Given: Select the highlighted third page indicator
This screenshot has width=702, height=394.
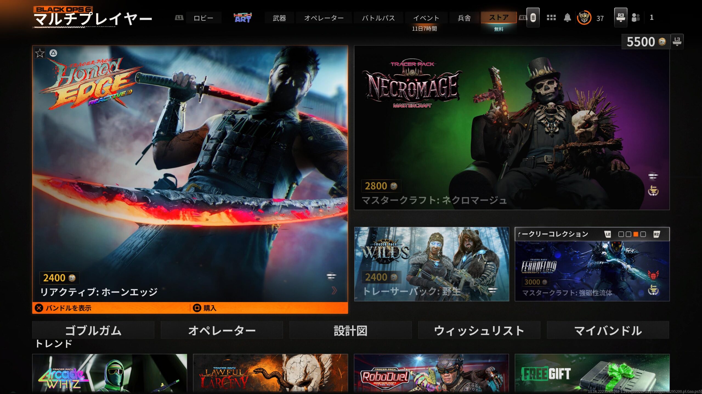Looking at the screenshot, I should [636, 234].
